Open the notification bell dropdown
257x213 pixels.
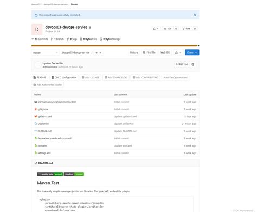tap(156, 29)
